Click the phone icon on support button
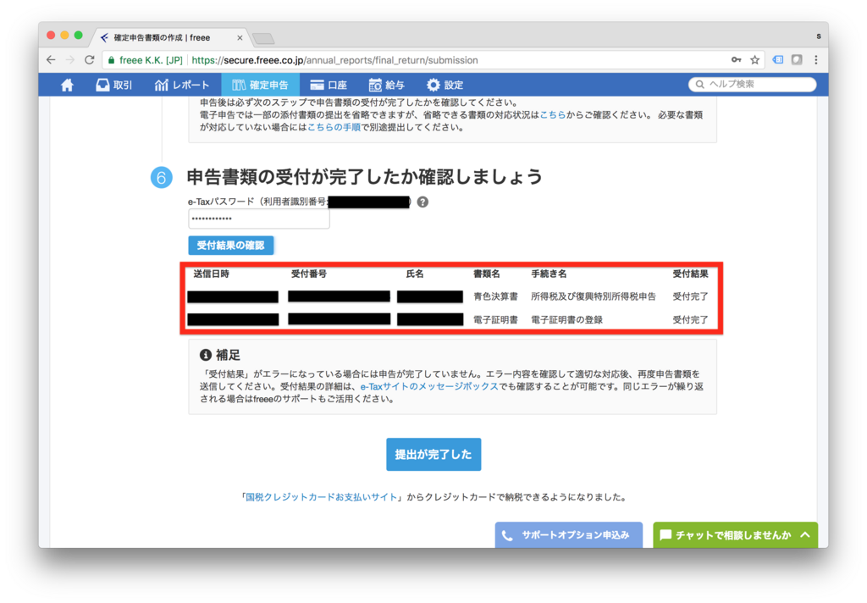 507,535
